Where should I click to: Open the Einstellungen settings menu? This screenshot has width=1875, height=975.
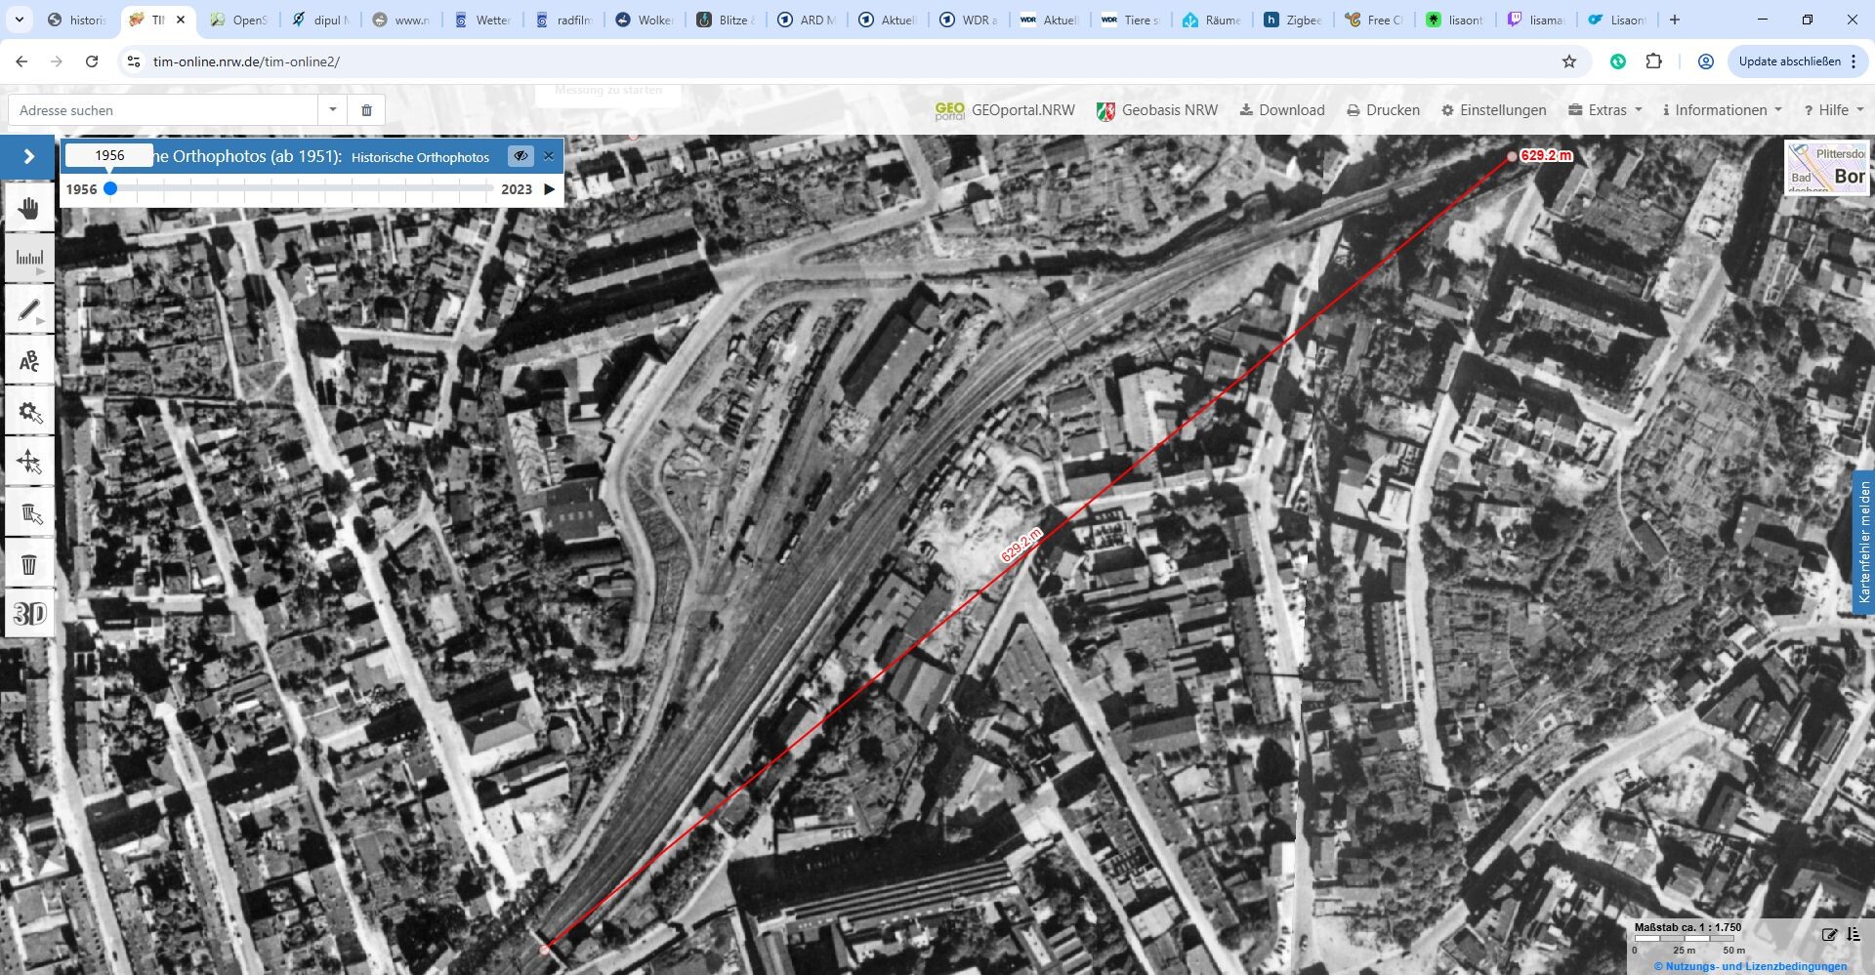(1494, 110)
